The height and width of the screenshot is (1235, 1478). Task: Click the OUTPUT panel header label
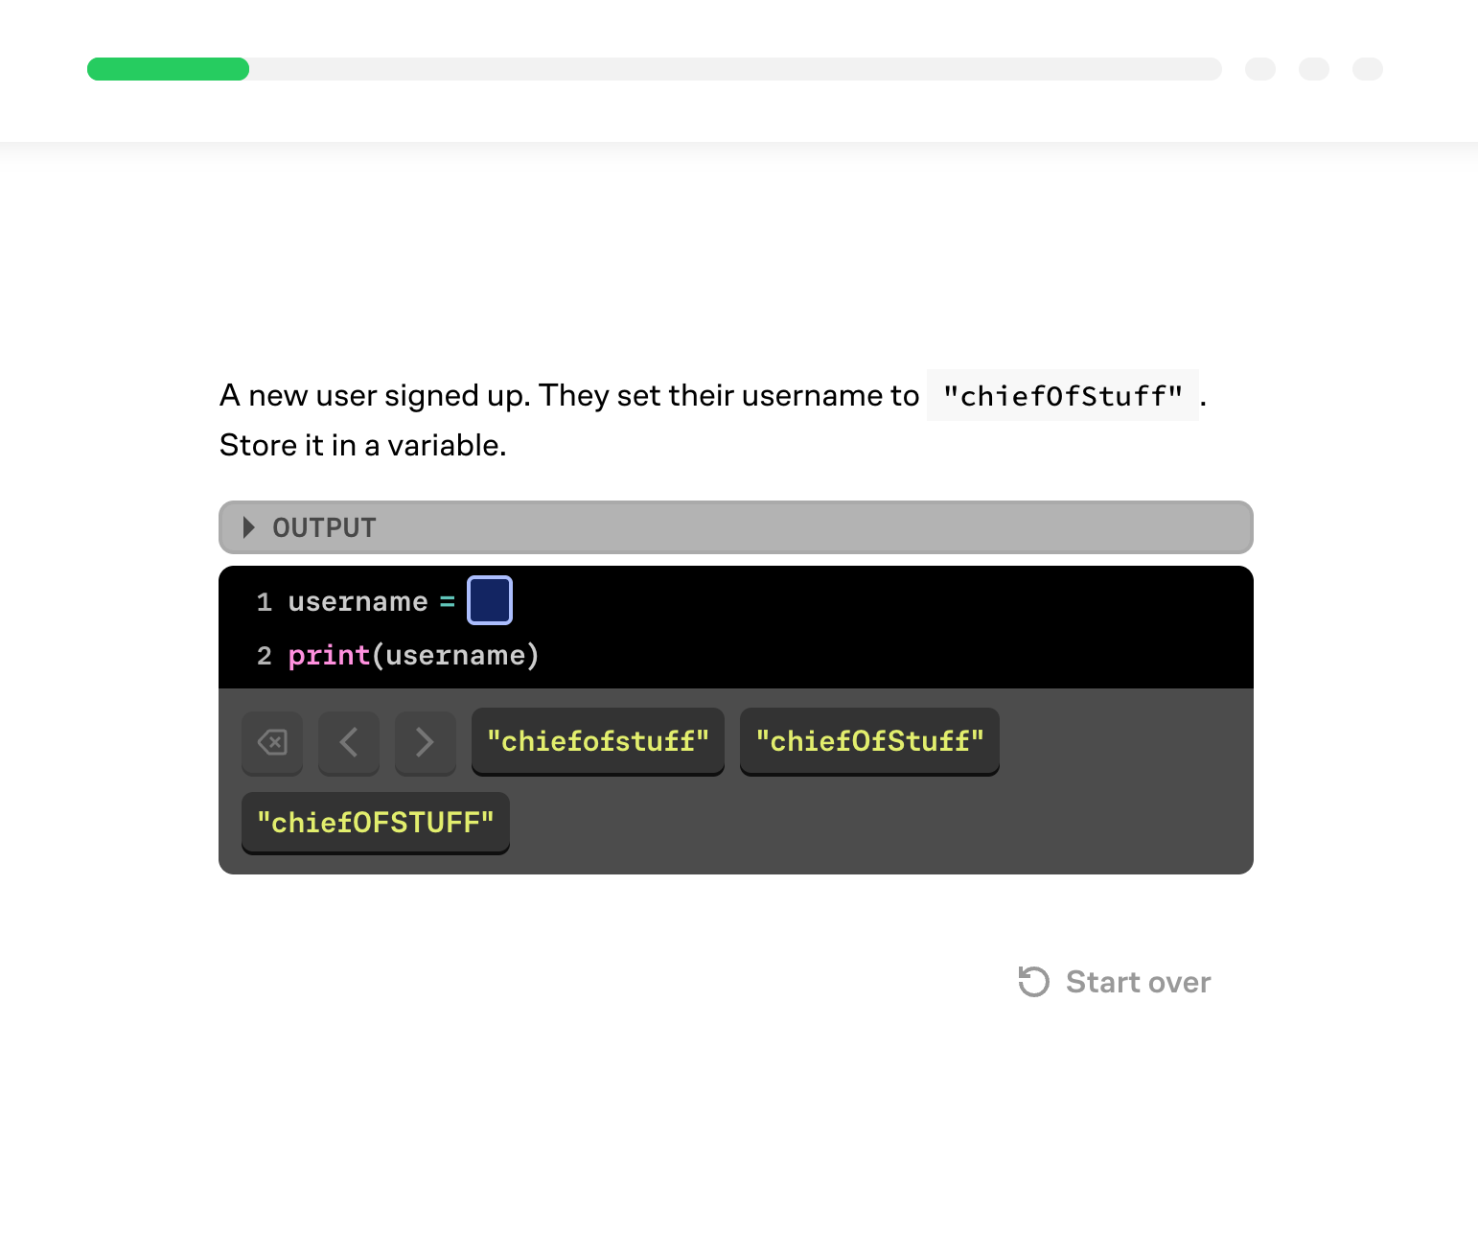324,527
